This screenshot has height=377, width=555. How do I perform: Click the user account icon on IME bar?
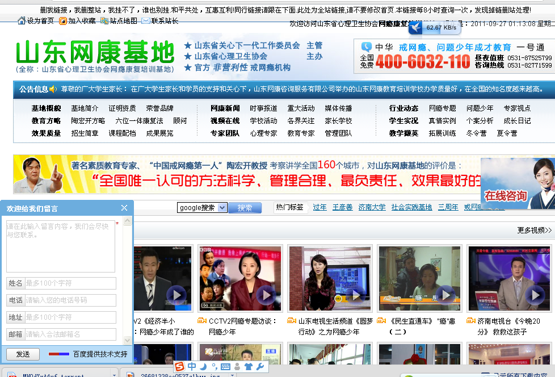coord(238,367)
